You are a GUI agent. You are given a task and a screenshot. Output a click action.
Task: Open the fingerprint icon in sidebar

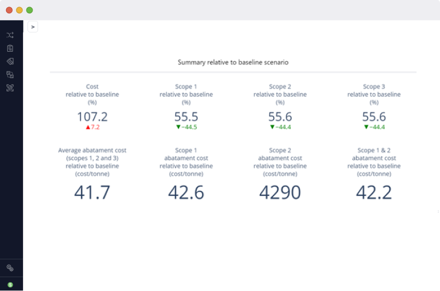pyautogui.click(x=10, y=87)
